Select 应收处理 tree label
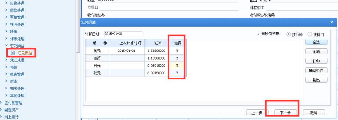The width and height of the screenshot is (338, 120). (x=17, y=3)
